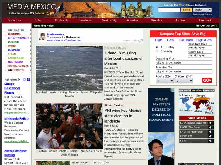Viewport: 221px width, 165px height.
Task: Click the Chitika magnifier icon
Action: [141, 41]
